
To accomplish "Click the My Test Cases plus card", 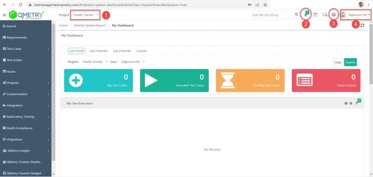I will pos(98,80).
